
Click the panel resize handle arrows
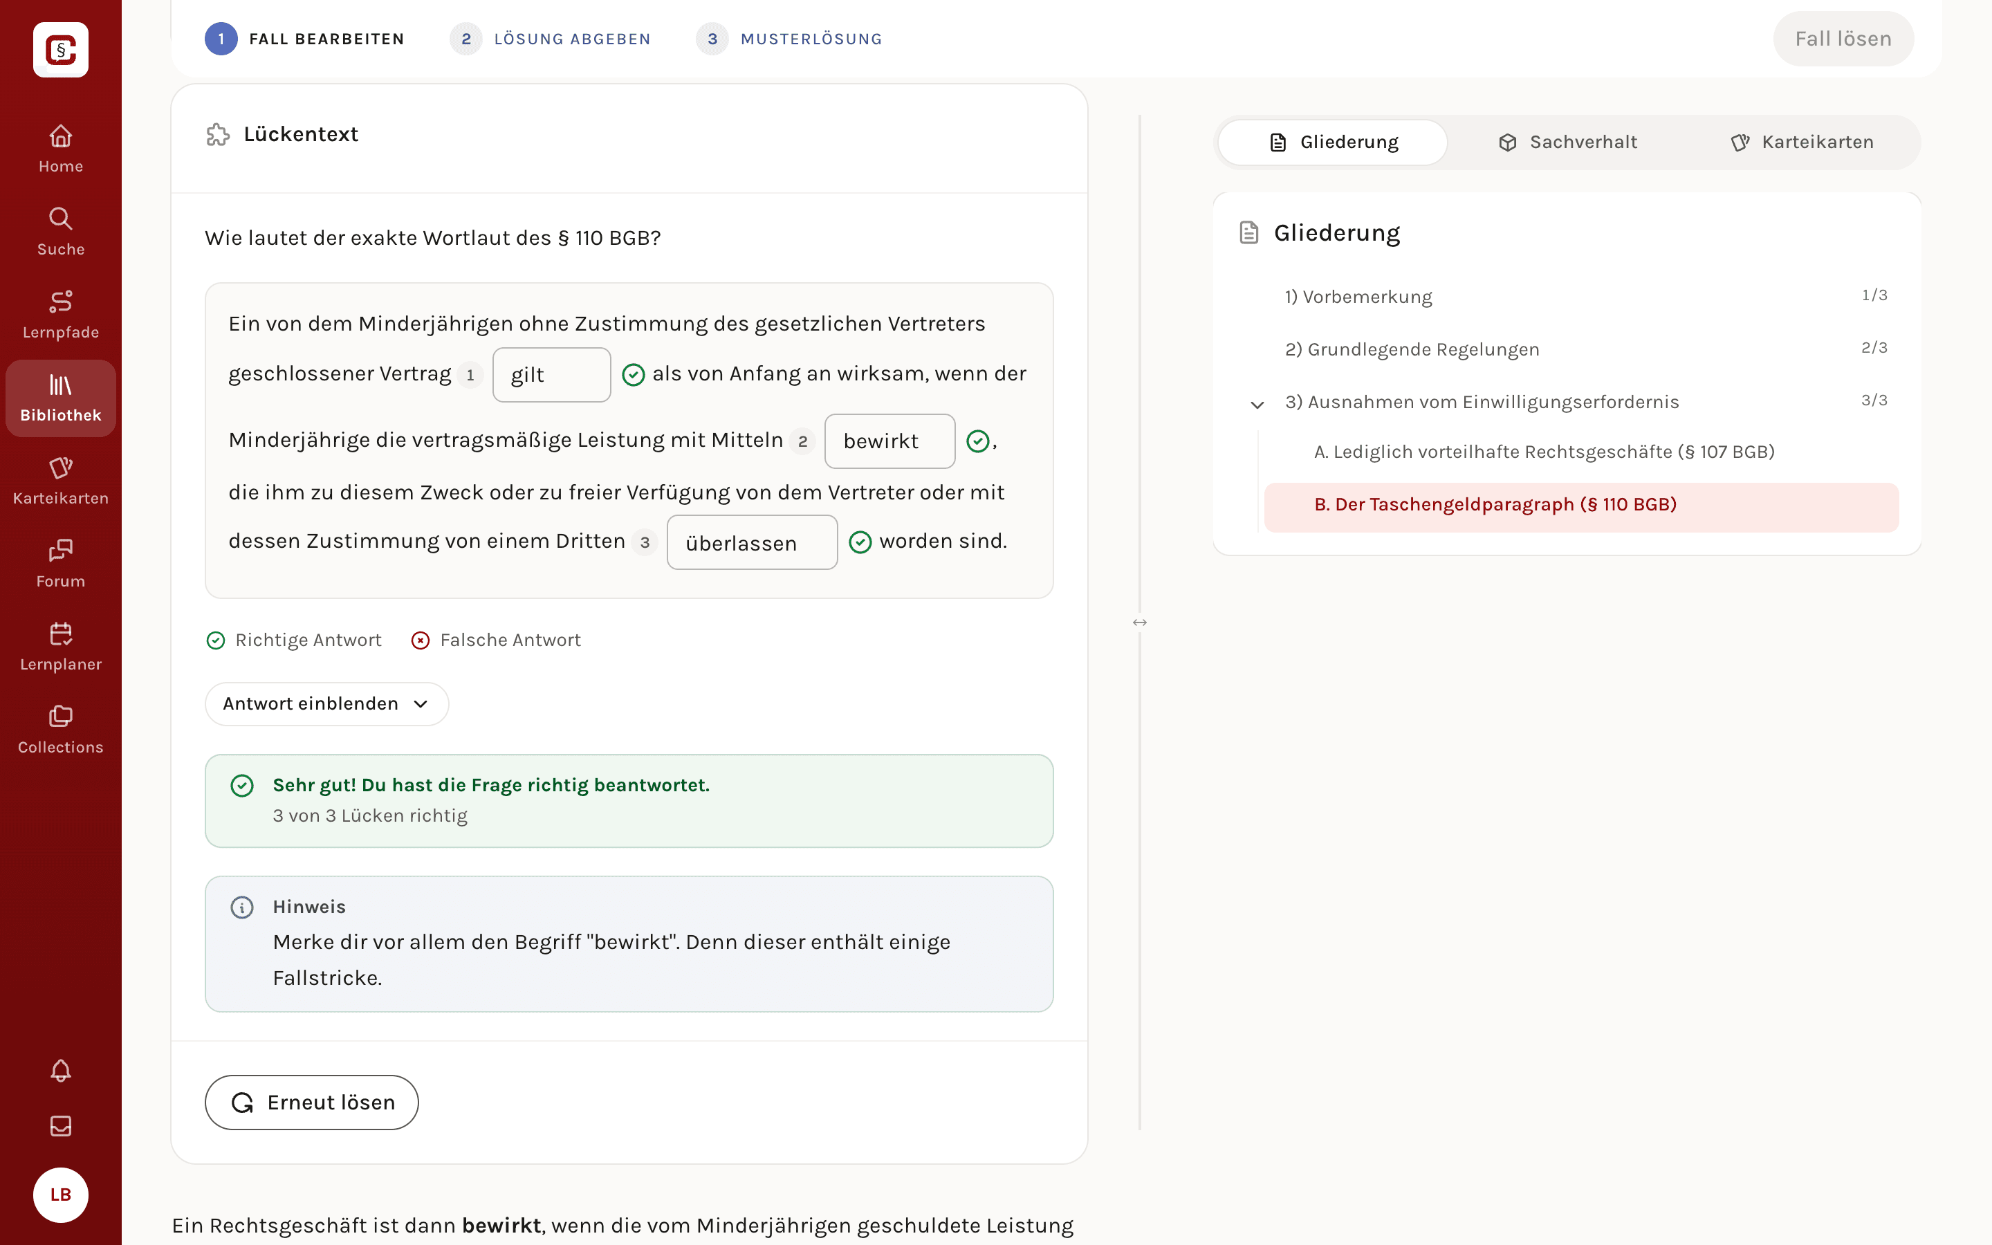click(1140, 622)
